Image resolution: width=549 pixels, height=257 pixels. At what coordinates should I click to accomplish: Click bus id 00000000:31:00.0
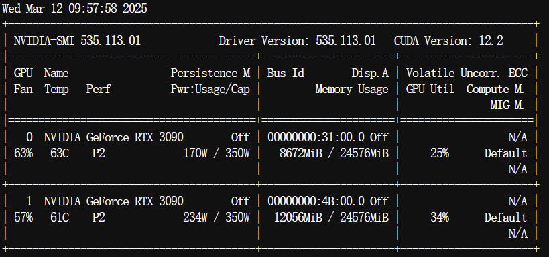(316, 137)
